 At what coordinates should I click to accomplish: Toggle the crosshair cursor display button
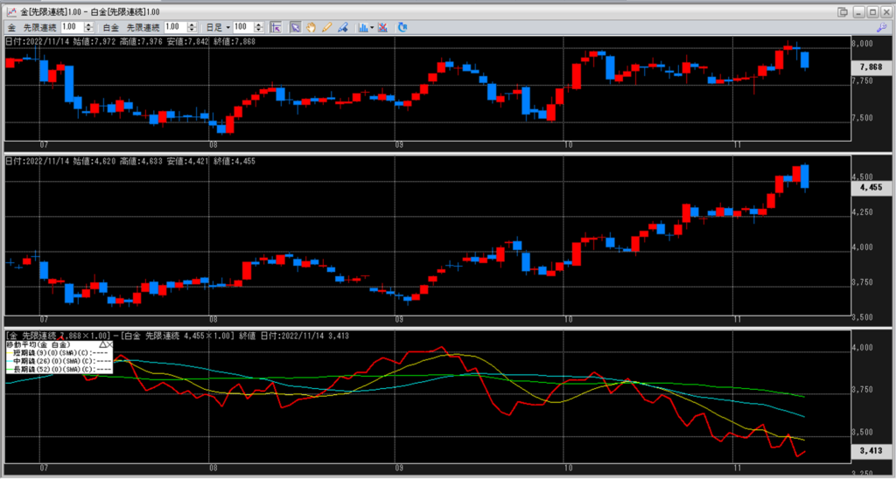(x=276, y=27)
